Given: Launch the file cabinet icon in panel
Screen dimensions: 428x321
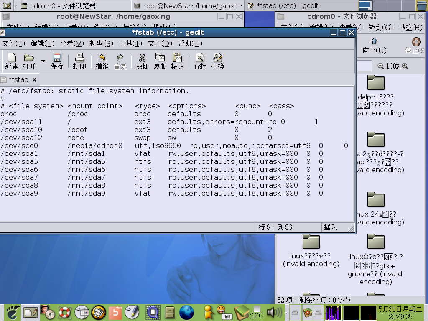Looking at the screenshot, I should (170, 312).
